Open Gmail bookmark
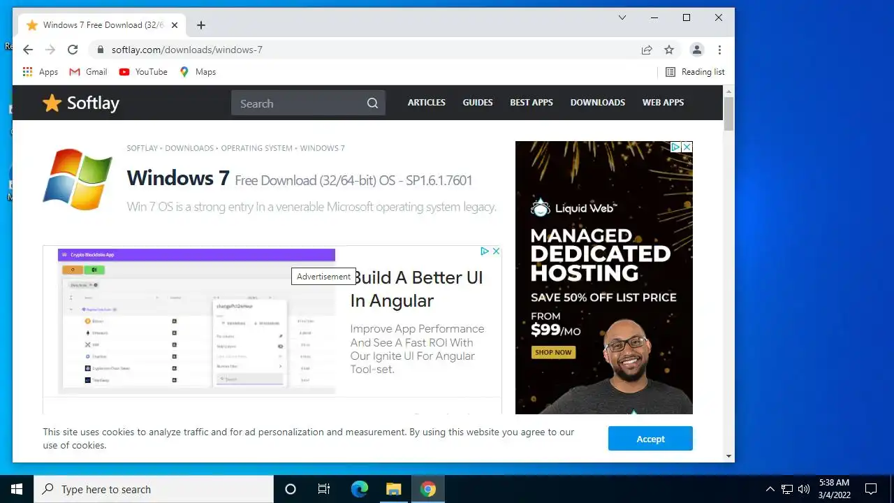Viewport: 894px width, 503px height. click(x=88, y=72)
